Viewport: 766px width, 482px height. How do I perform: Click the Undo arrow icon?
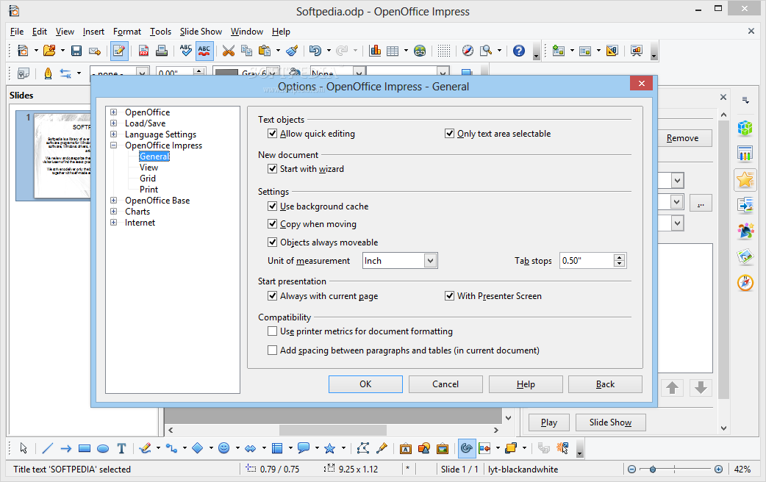315,51
